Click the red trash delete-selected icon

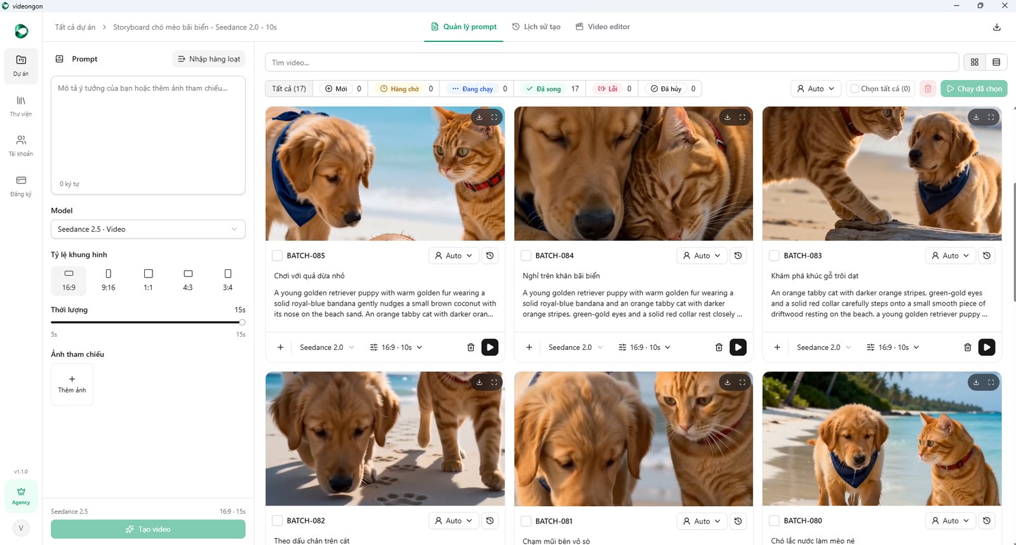pos(928,89)
